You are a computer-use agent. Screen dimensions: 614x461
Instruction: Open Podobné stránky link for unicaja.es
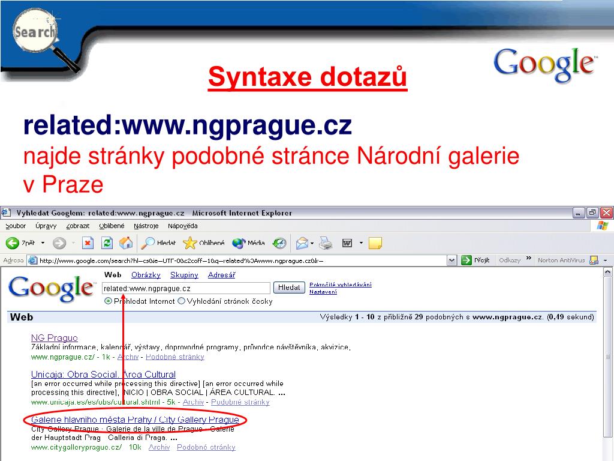[x=240, y=402]
